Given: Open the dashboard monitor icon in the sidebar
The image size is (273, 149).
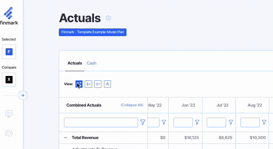Looking at the screenshot, I should click(x=9, y=114).
